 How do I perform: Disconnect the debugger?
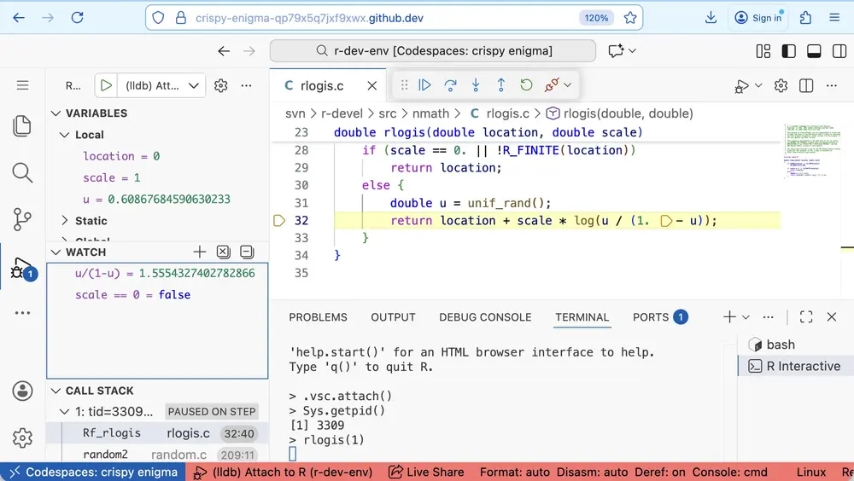[x=552, y=85]
